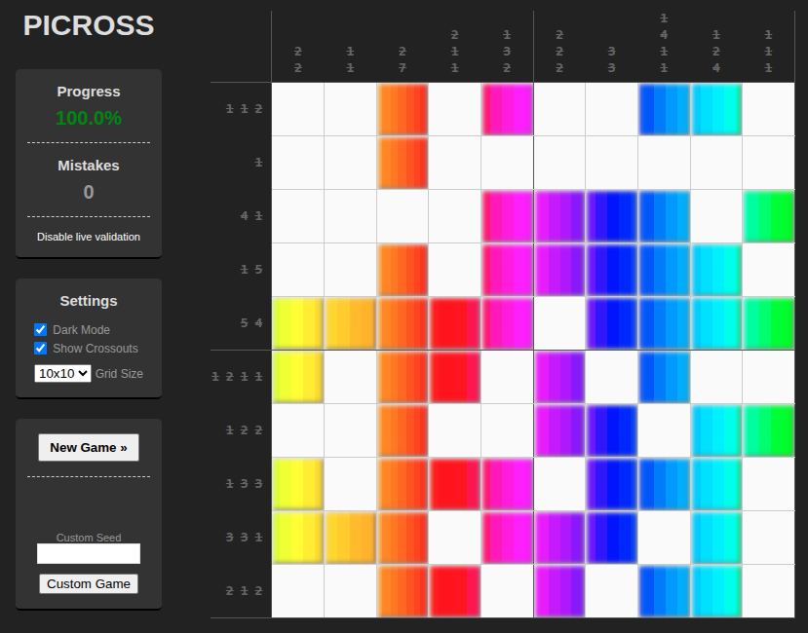Click the column clue '2 7'
Screen dimensions: 808x633
tap(403, 59)
